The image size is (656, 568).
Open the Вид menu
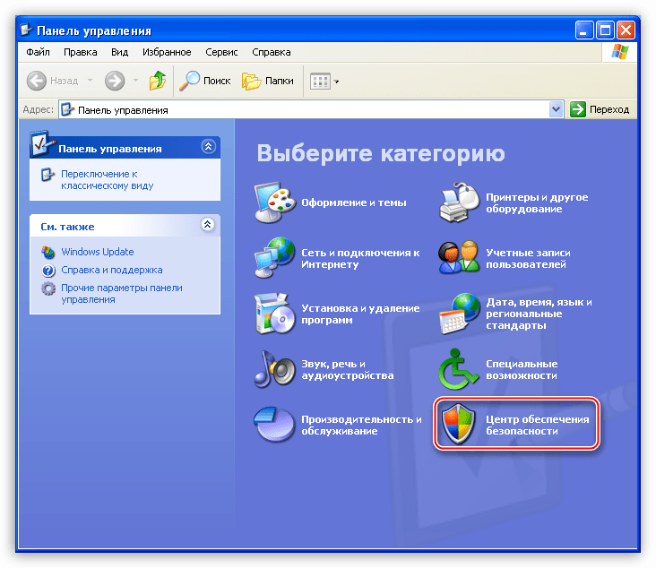120,52
